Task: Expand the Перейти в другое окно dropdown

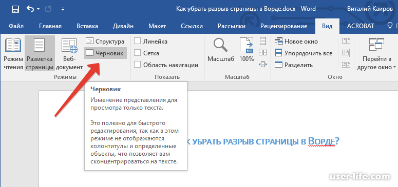Action: pyautogui.click(x=376, y=53)
